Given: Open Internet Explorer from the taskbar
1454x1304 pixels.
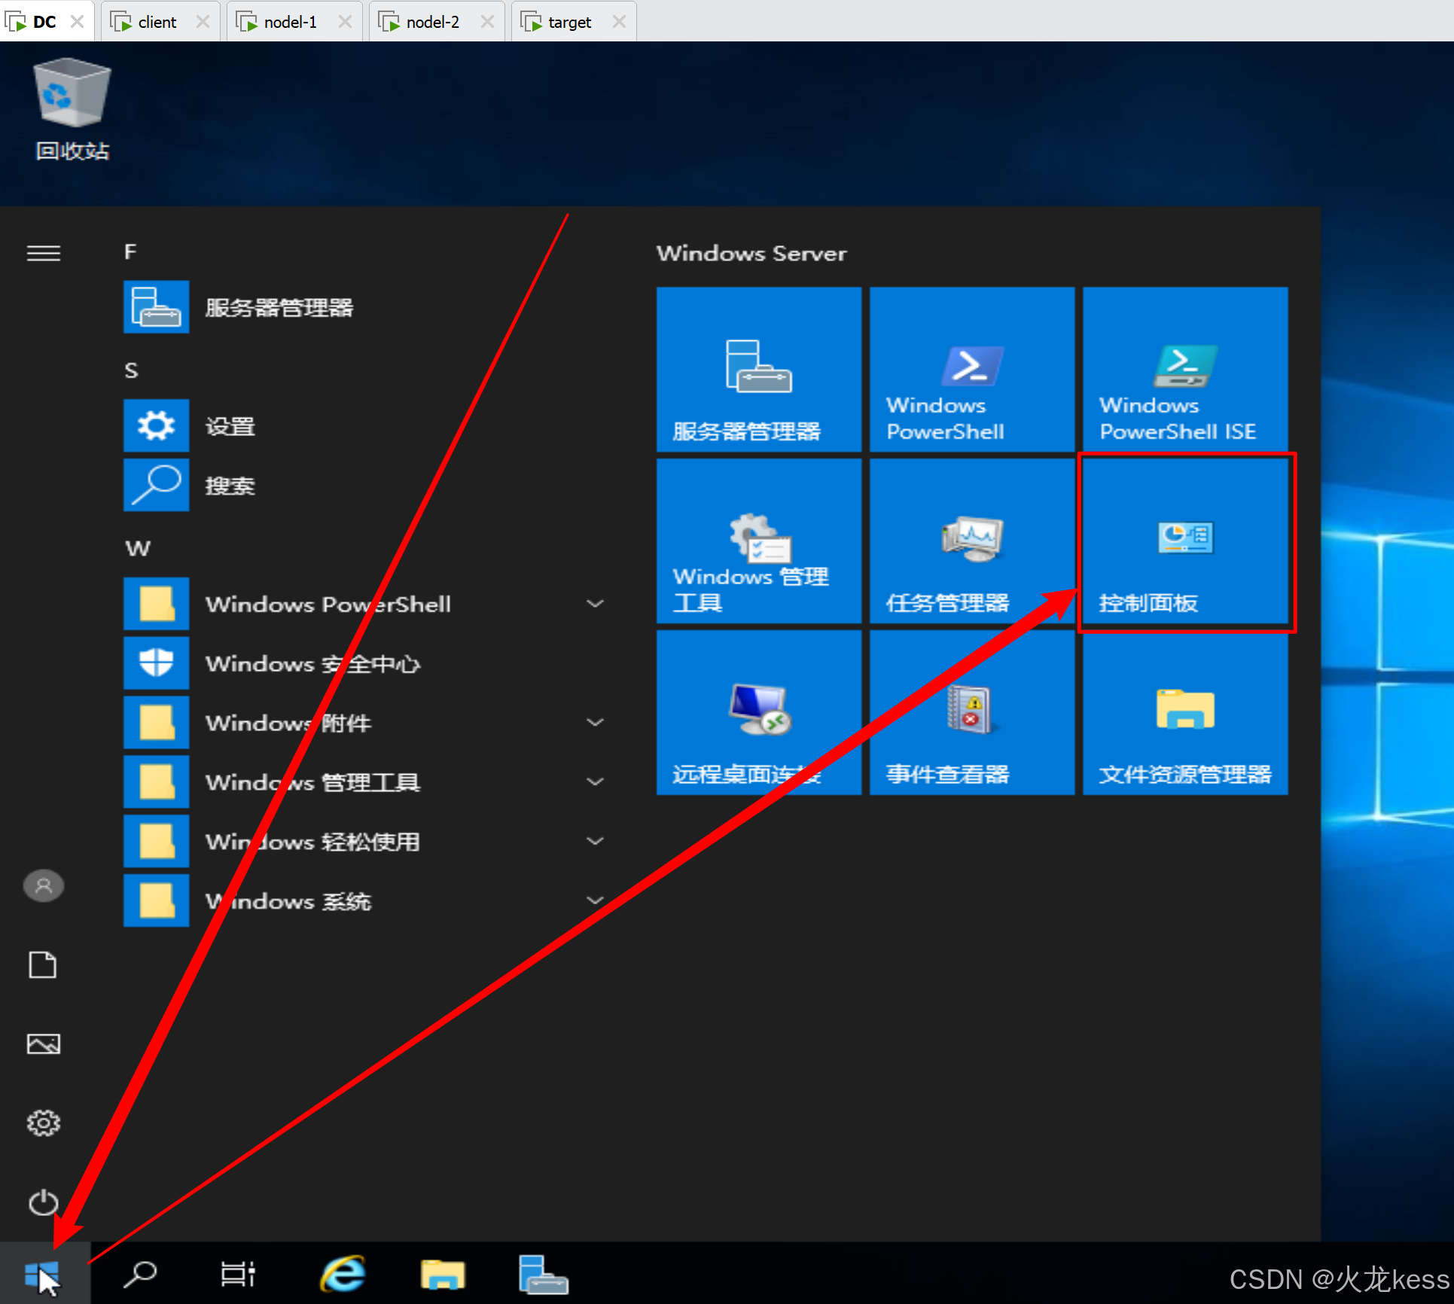Looking at the screenshot, I should click(x=343, y=1275).
